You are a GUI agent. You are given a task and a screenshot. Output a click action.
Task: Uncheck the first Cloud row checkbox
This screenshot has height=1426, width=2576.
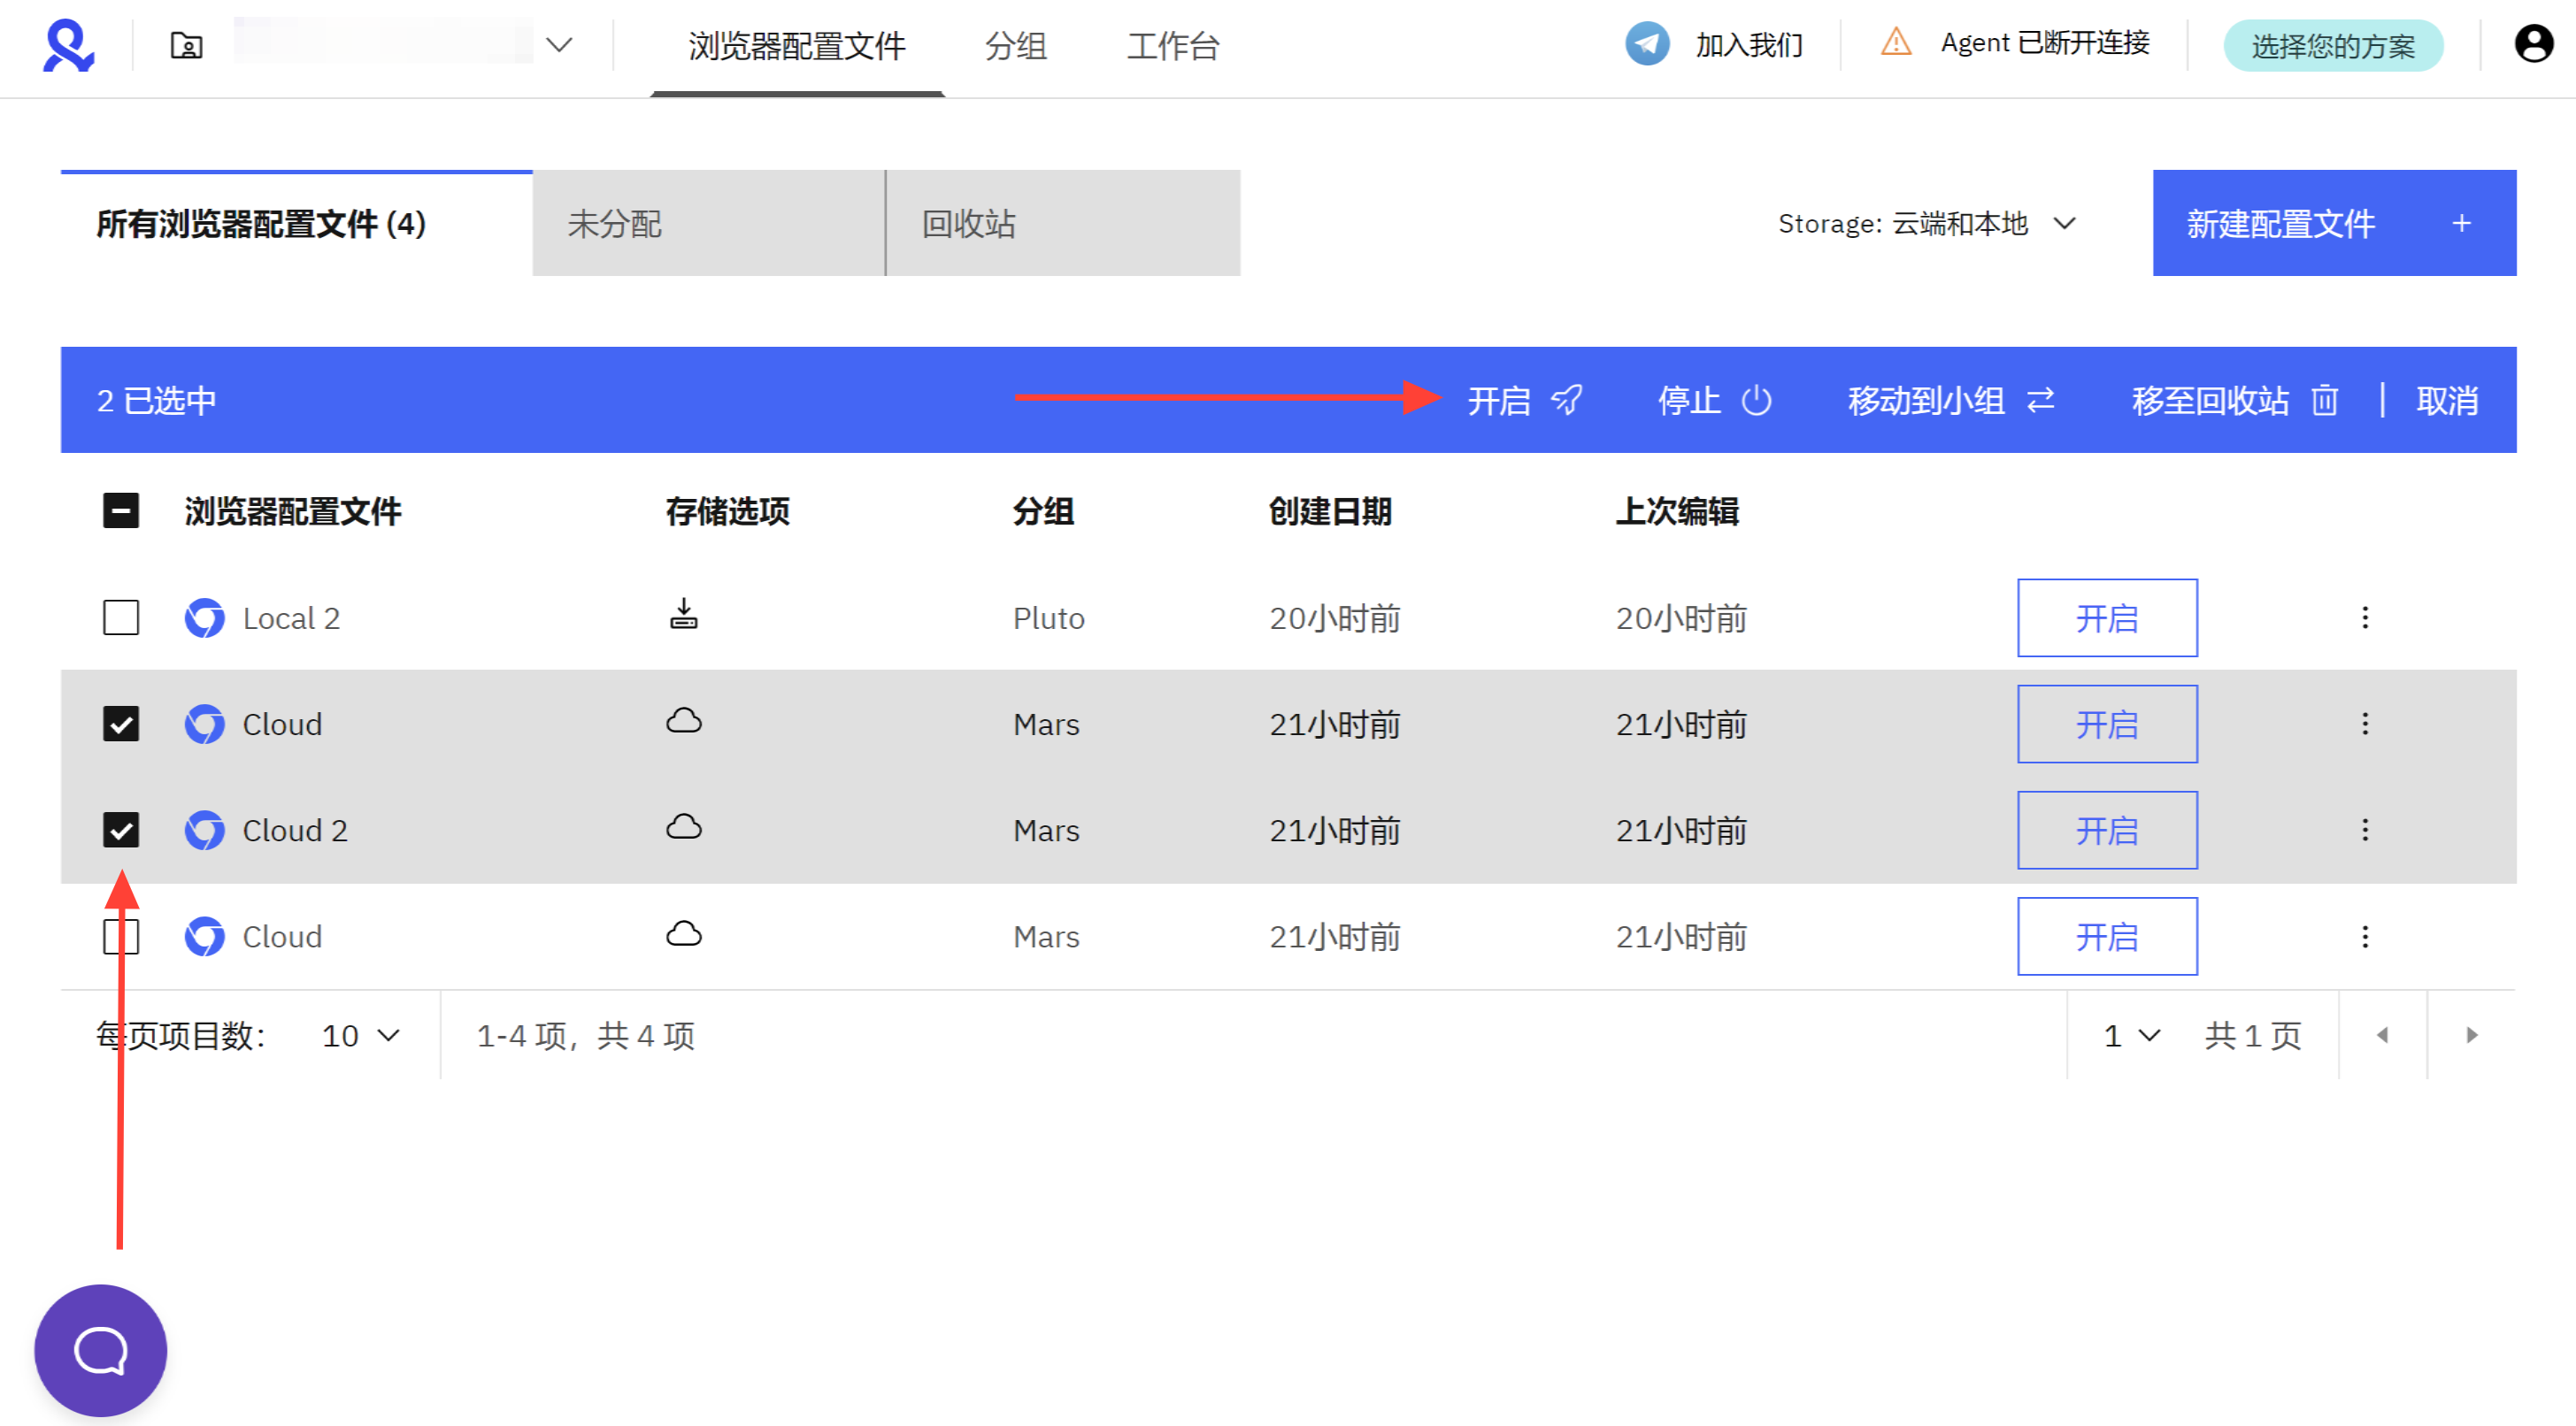click(x=121, y=723)
